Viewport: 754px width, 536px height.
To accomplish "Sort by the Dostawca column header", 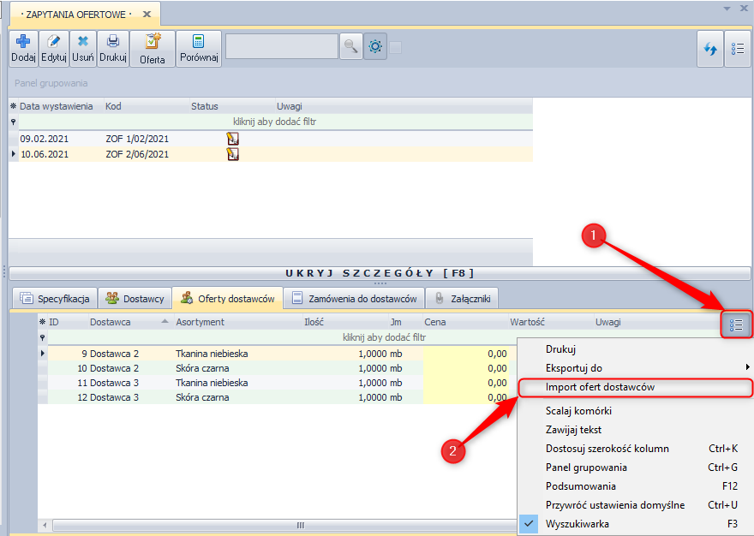I will (111, 322).
